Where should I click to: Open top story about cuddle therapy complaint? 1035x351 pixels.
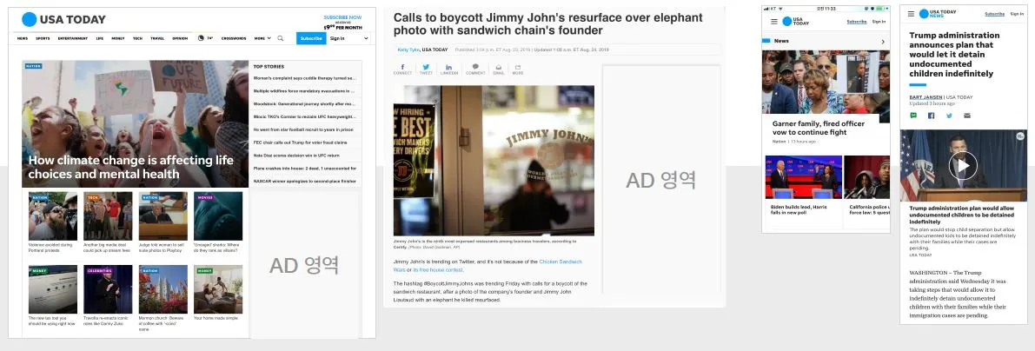click(x=305, y=78)
